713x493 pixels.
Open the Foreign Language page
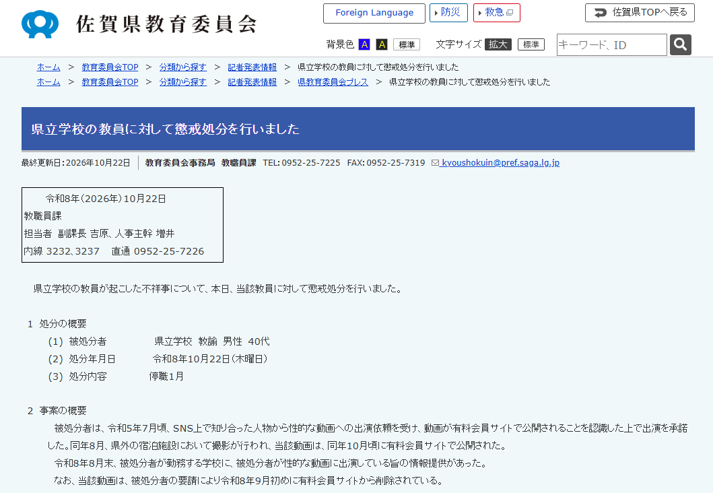[x=374, y=13]
